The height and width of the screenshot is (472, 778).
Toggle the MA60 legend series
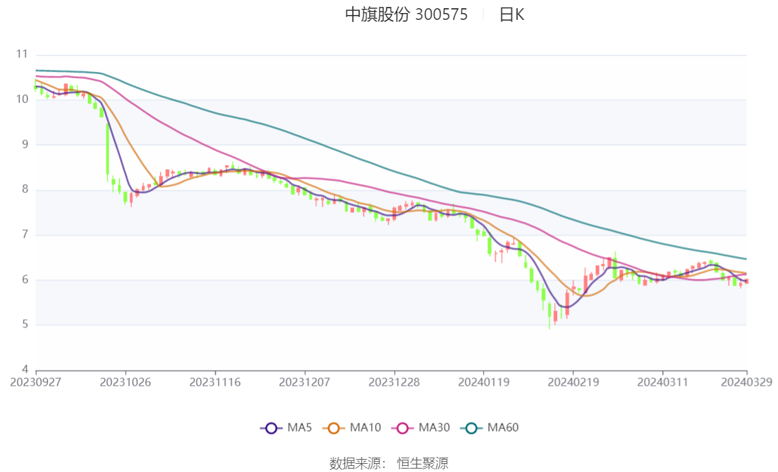point(490,428)
